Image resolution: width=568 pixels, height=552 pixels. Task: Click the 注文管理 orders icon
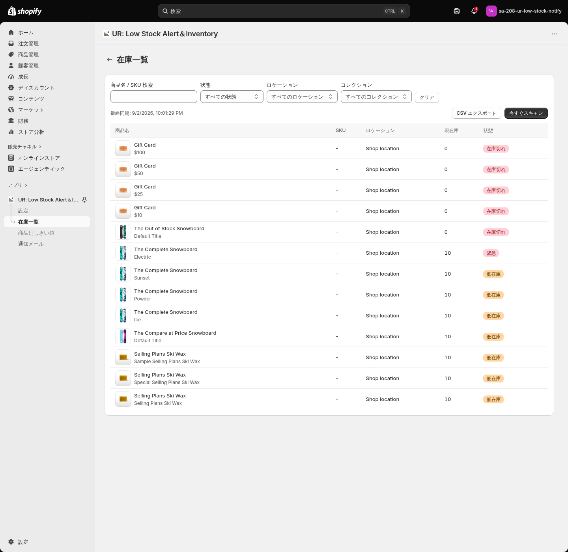tap(11, 43)
